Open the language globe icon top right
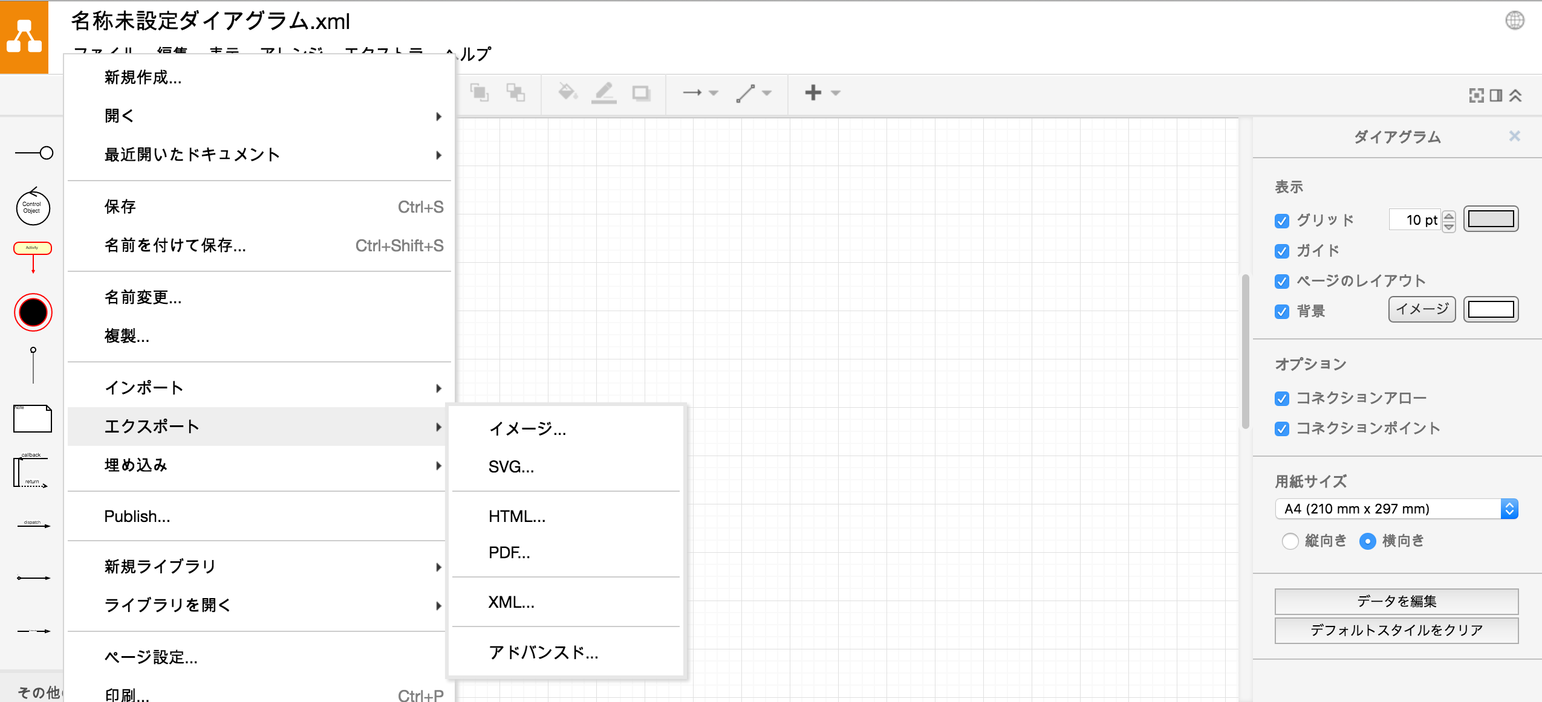The image size is (1542, 702). pyautogui.click(x=1515, y=20)
